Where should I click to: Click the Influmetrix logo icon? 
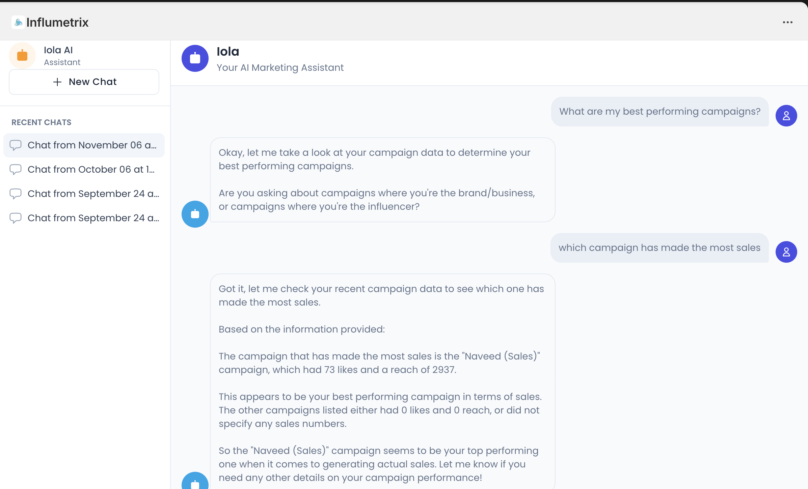pos(18,22)
